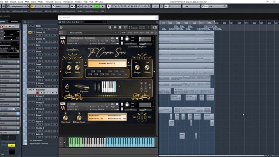
Task: Open the Devices menu
Action: [x=58, y=2]
